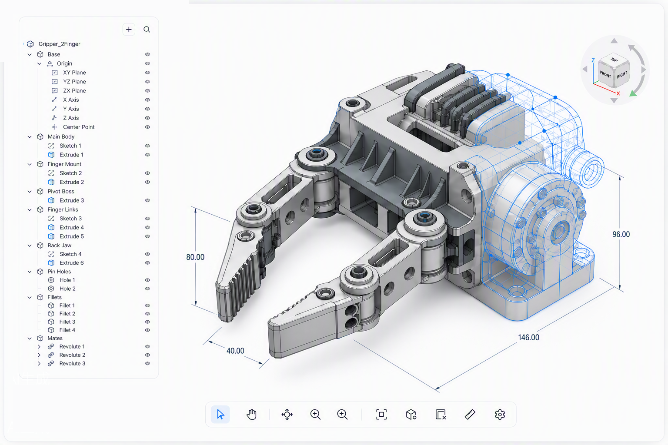Click the 96.00 height dimension
Image resolution: width=668 pixels, height=445 pixels.
(x=621, y=235)
